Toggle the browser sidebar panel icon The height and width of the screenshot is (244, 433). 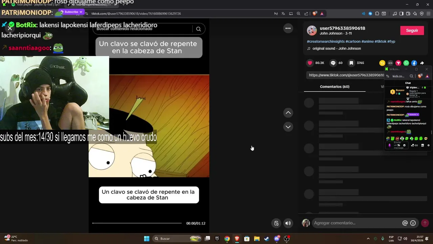pos(401,14)
